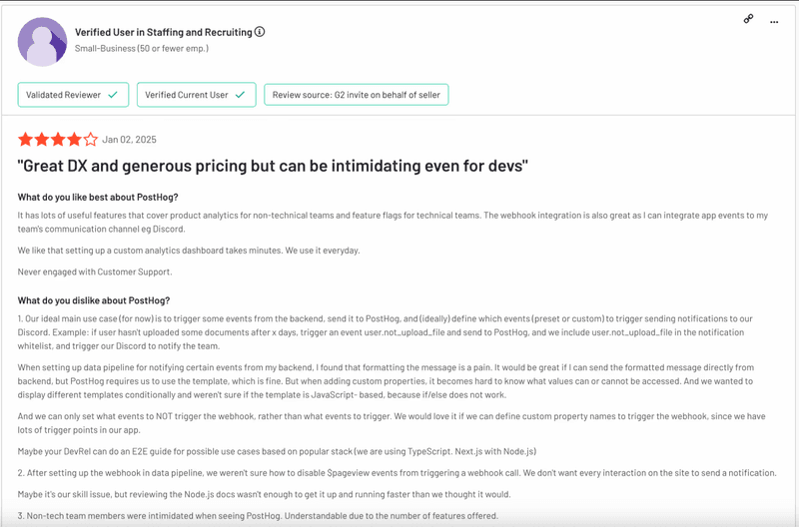Copy the review link via chain icon
799x527 pixels.
click(748, 19)
